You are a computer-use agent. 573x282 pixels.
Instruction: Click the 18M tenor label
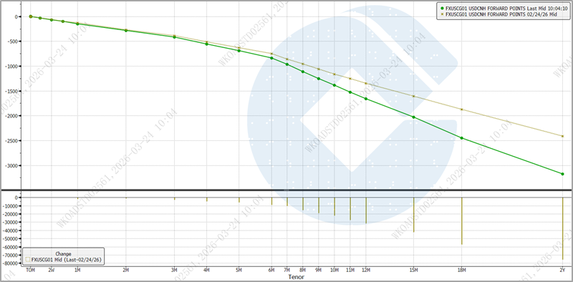[x=462, y=271]
